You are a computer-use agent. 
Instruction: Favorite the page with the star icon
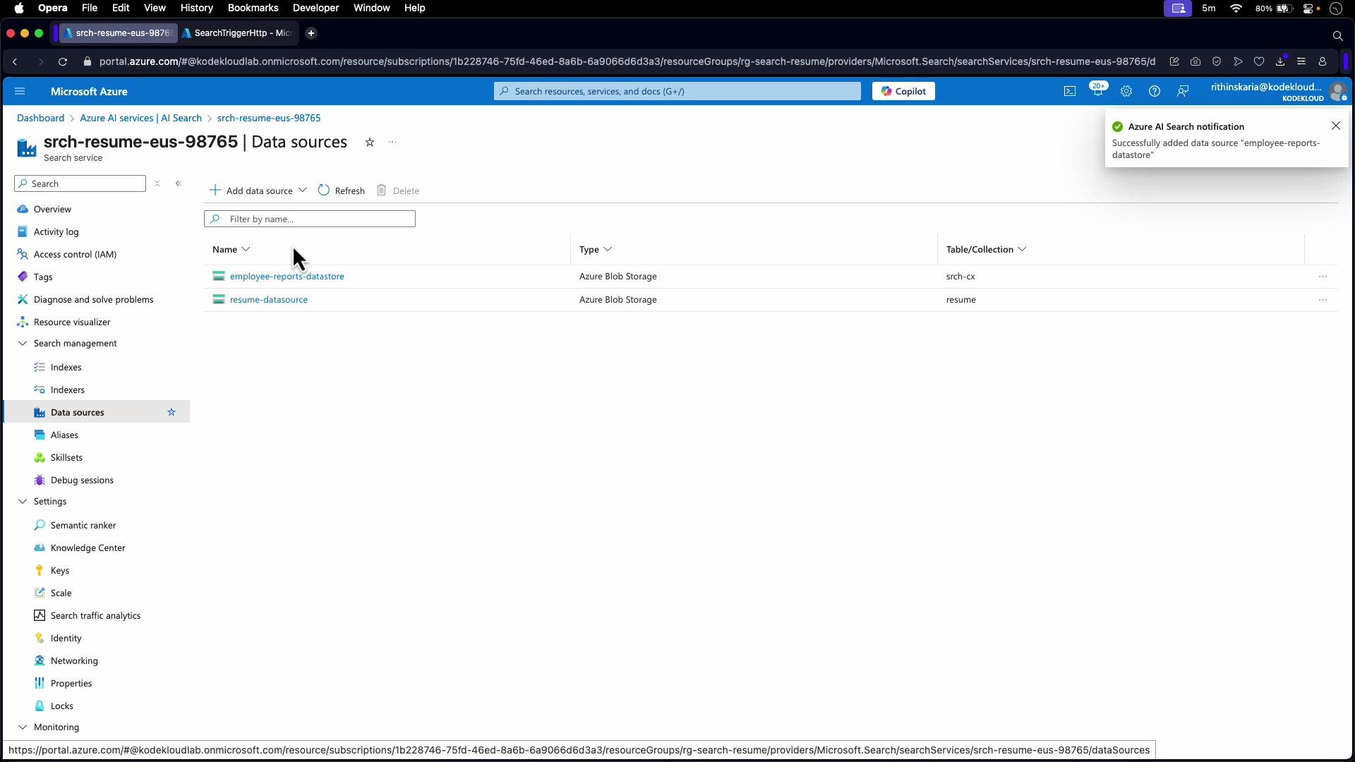(369, 143)
